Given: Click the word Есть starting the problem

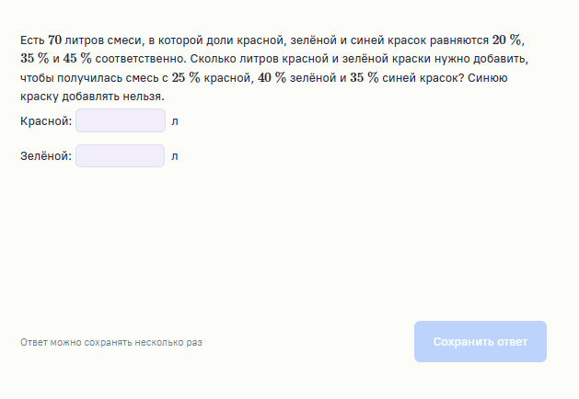Looking at the screenshot, I should click(x=32, y=40).
